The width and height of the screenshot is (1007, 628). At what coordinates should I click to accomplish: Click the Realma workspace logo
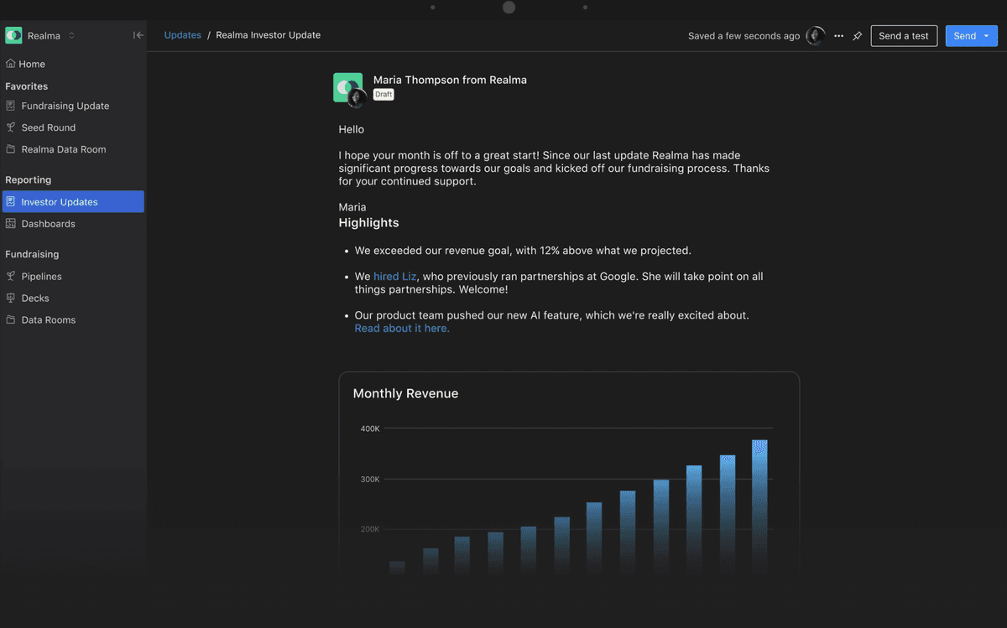(13, 35)
